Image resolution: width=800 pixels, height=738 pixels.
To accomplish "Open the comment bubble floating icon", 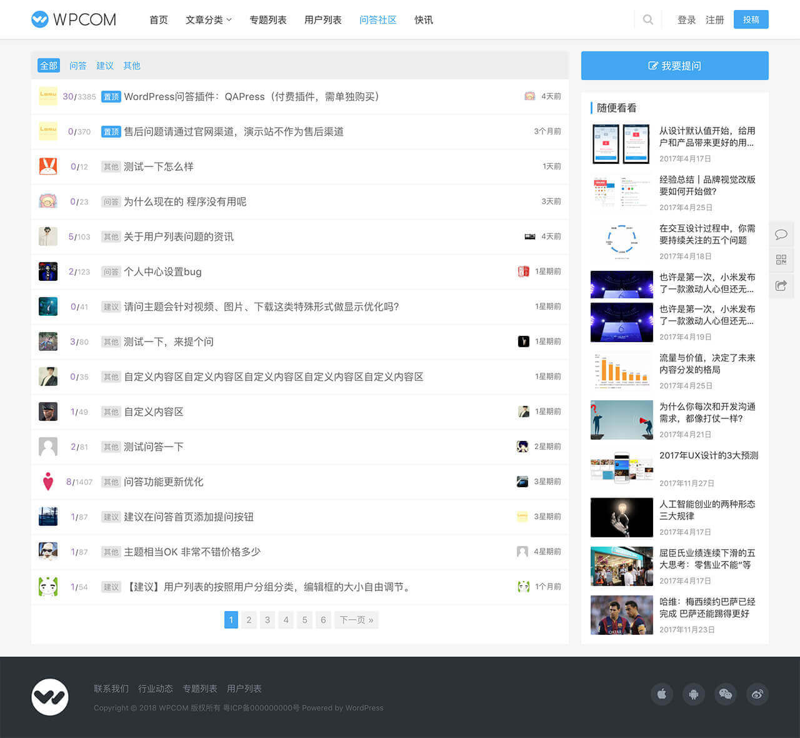I will click(x=781, y=234).
